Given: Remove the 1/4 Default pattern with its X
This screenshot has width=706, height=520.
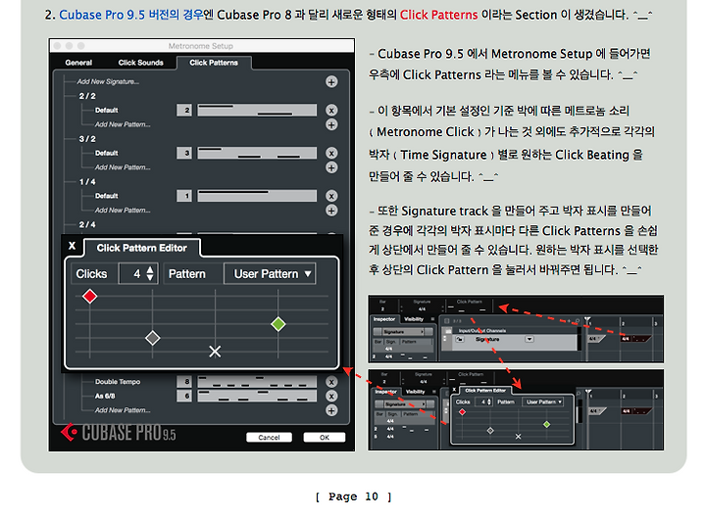Looking at the screenshot, I should pos(331,196).
